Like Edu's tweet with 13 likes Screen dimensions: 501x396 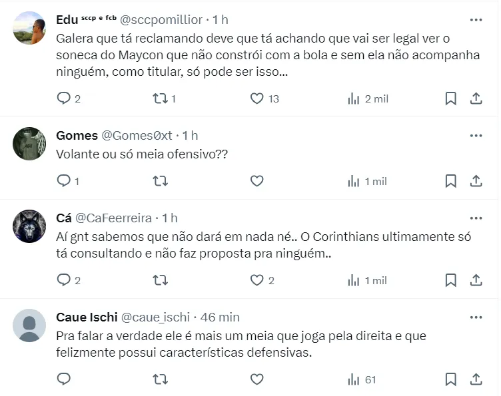pos(257,99)
